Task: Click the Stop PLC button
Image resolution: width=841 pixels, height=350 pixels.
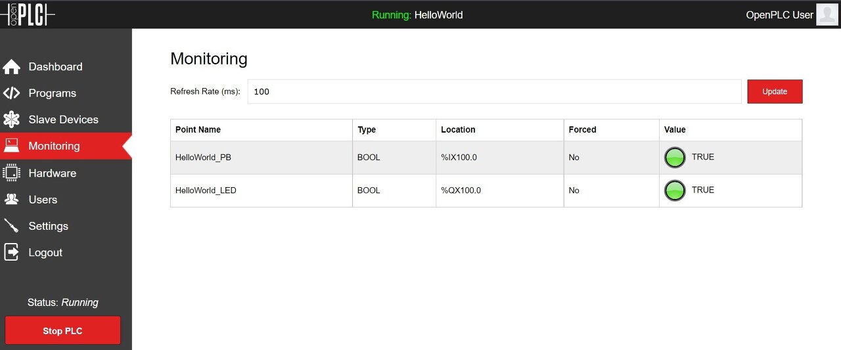Action: point(62,330)
